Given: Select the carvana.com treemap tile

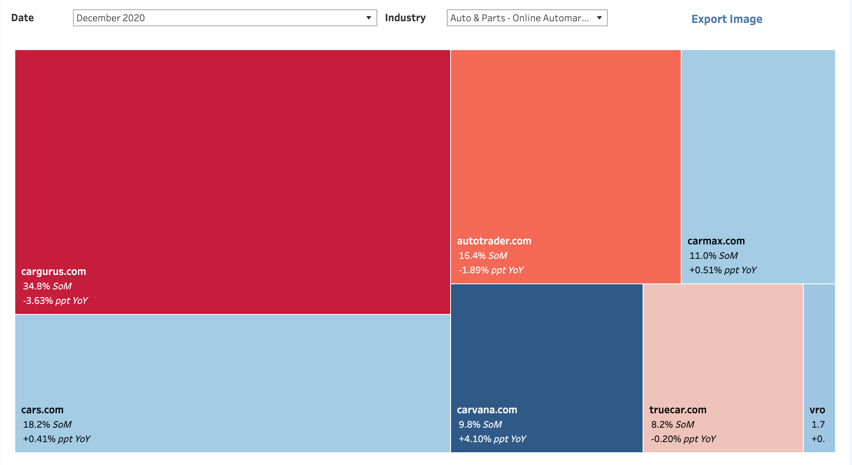Looking at the screenshot, I should [x=547, y=368].
